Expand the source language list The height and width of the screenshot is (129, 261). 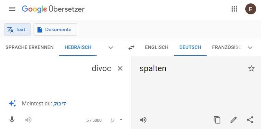pyautogui.click(x=111, y=48)
